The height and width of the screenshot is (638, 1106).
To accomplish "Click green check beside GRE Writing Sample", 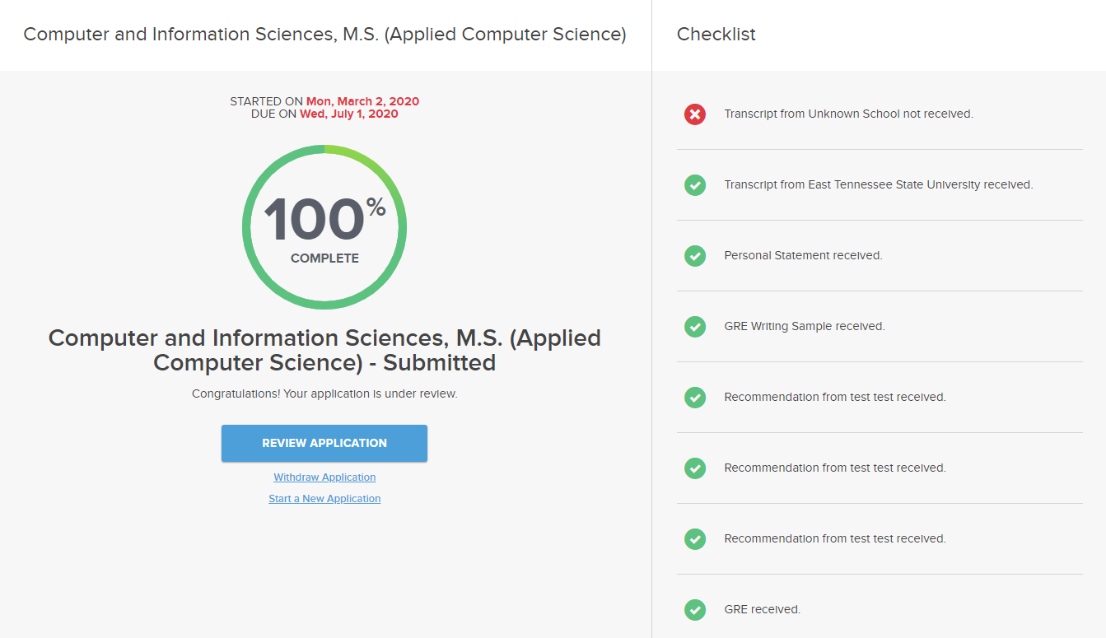I will pyautogui.click(x=695, y=327).
